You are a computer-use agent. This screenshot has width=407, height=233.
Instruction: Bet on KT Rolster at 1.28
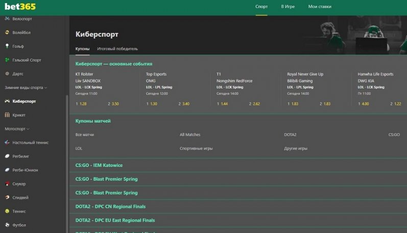coord(82,104)
